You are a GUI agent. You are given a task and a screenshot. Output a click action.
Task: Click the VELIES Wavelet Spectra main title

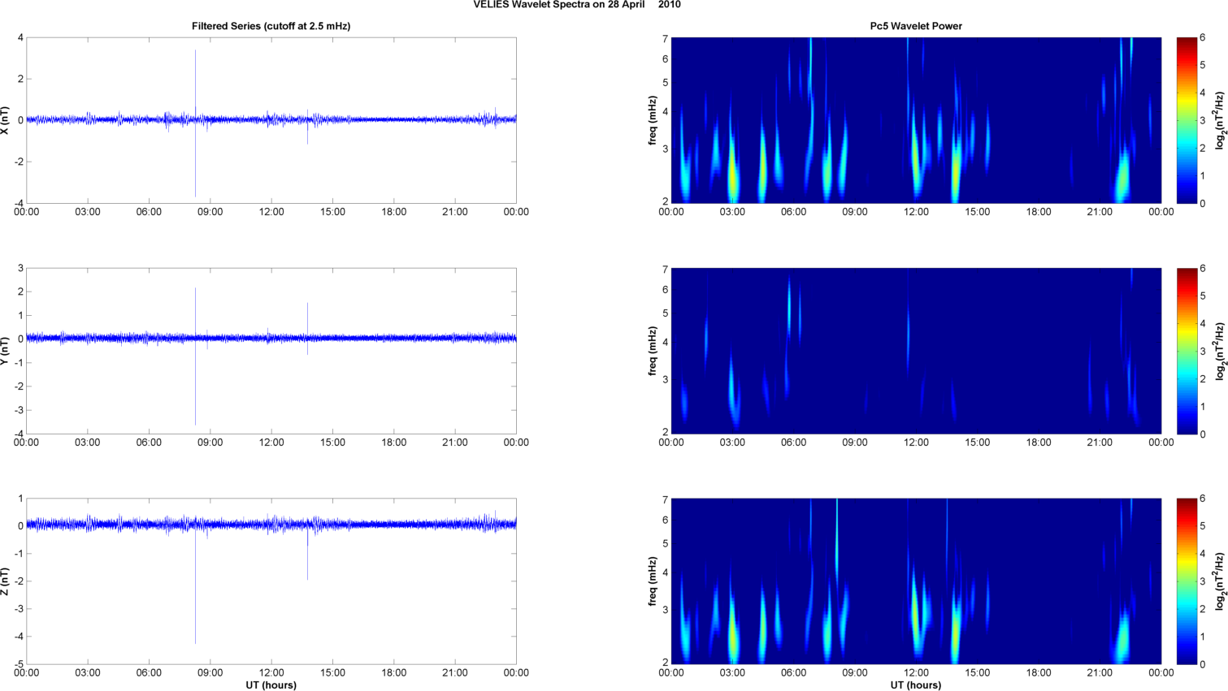tap(577, 5)
